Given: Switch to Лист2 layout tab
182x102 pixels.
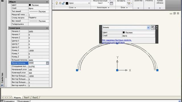Looking at the screenshot, I should pyautogui.click(x=35, y=97).
